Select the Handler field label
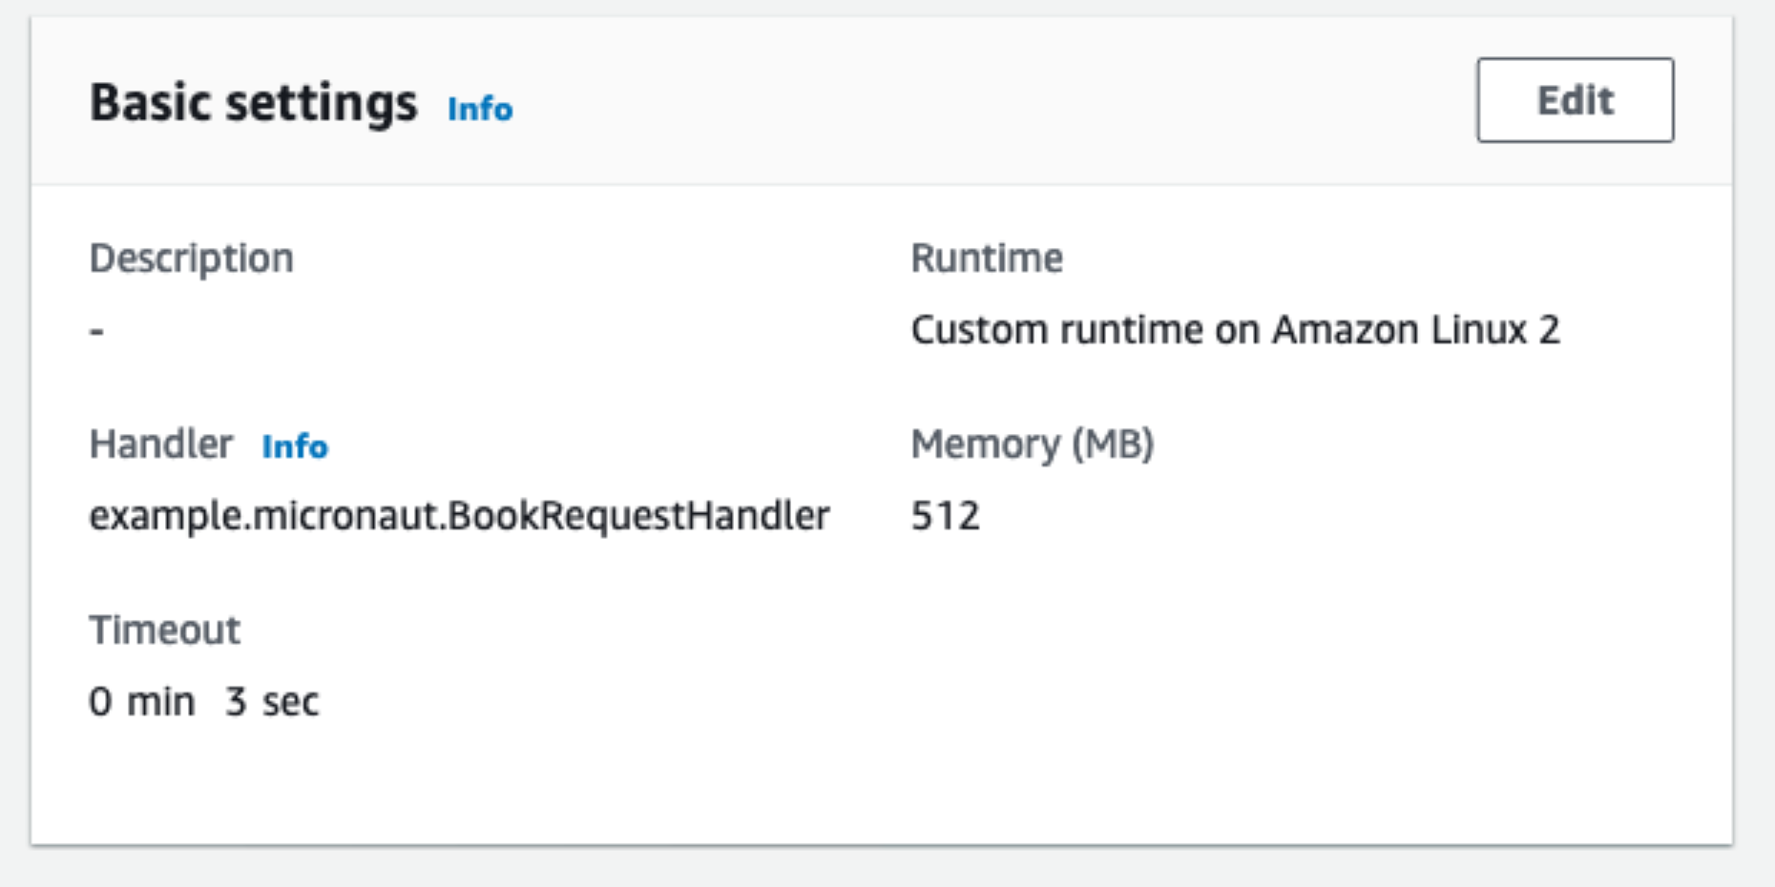The width and height of the screenshot is (1775, 887). pyautogui.click(x=160, y=444)
